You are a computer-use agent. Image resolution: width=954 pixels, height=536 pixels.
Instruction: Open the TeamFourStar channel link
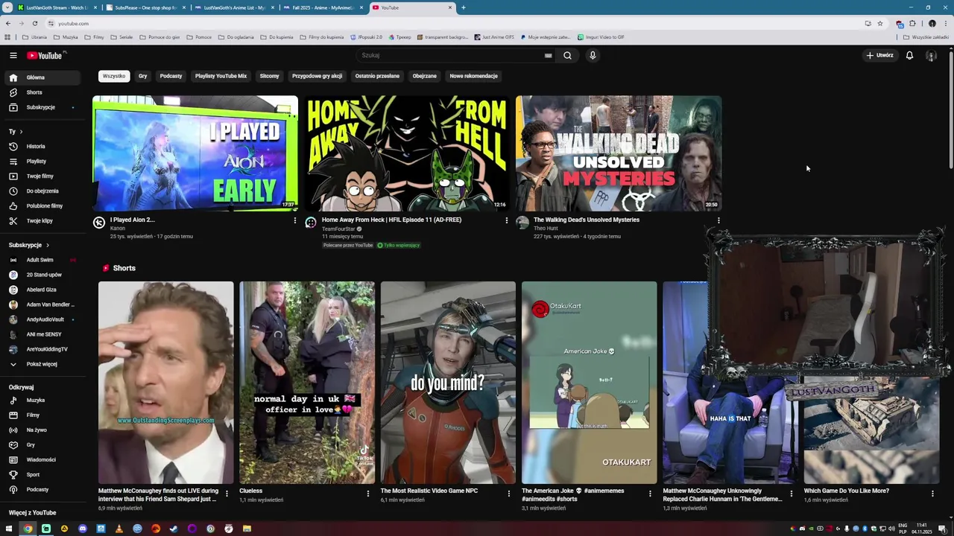(x=339, y=229)
